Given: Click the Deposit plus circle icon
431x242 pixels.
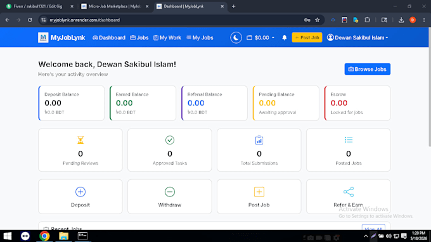Looking at the screenshot, I should tap(80, 192).
